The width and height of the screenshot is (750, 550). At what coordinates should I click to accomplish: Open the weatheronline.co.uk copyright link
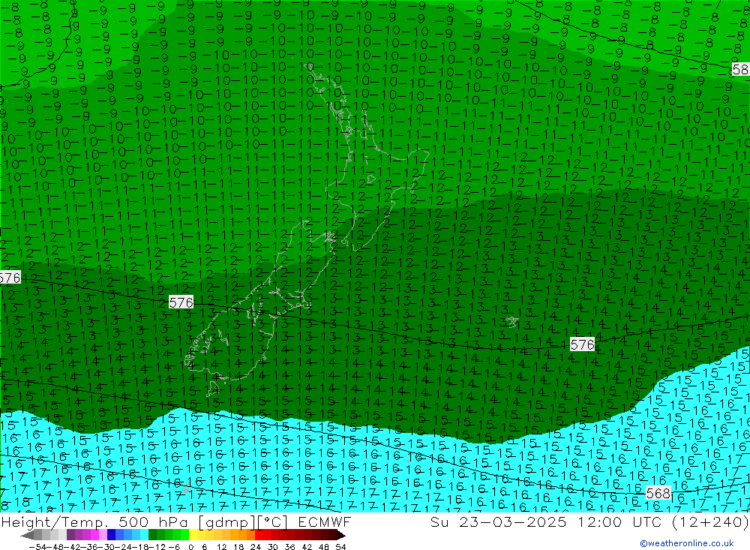click(686, 543)
